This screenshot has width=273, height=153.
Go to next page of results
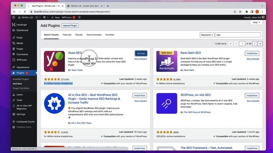point(255,43)
